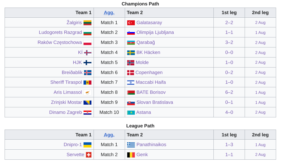Click the Turkey flag icon beside Galatasaray
The image size is (281, 164).
point(131,23)
